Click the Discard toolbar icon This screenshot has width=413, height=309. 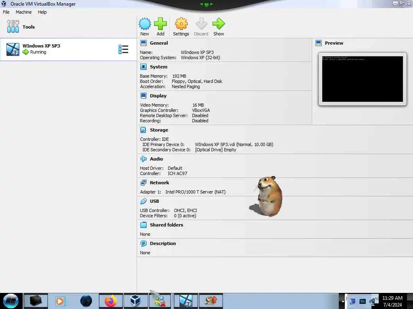click(x=201, y=24)
